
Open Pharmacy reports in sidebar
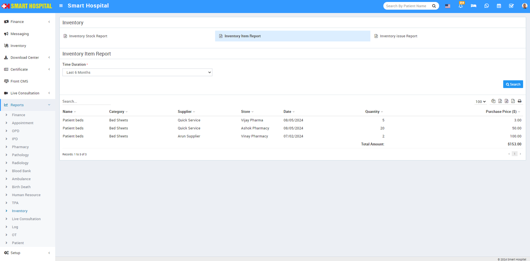click(20, 147)
